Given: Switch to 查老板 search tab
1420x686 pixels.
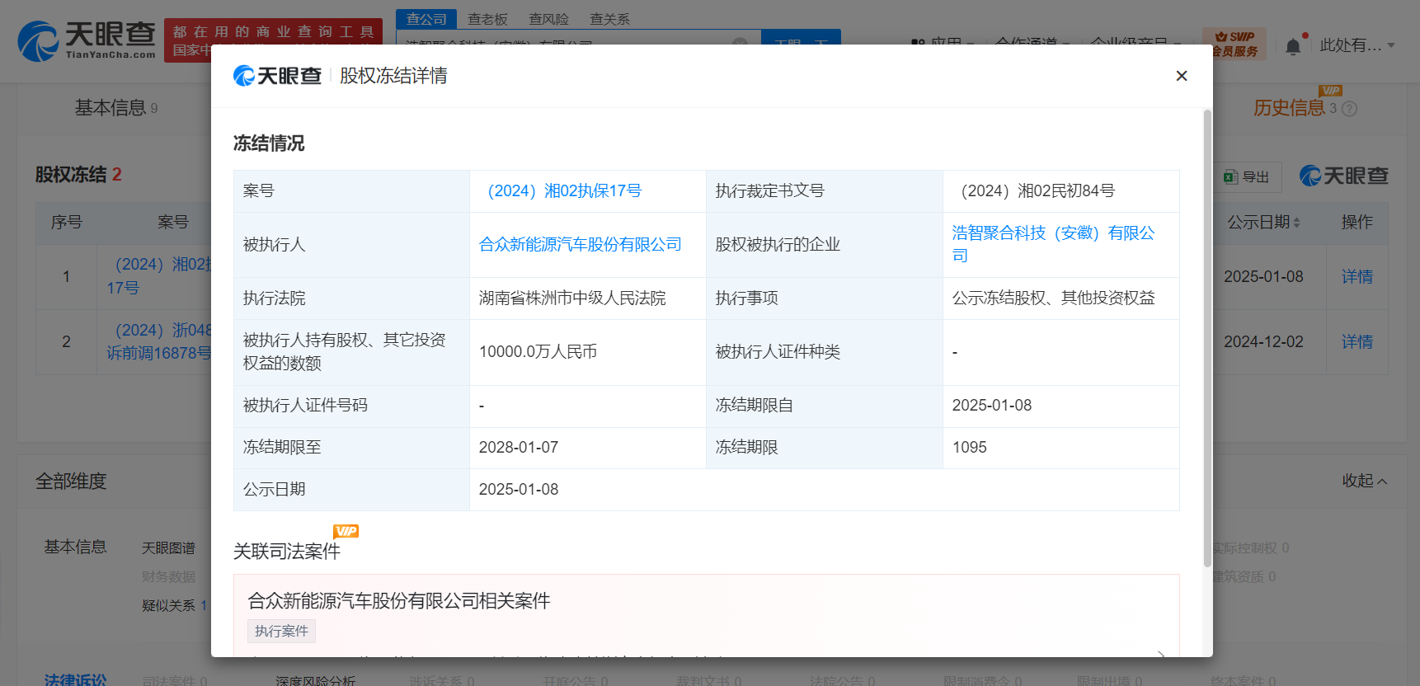Looking at the screenshot, I should (x=487, y=19).
